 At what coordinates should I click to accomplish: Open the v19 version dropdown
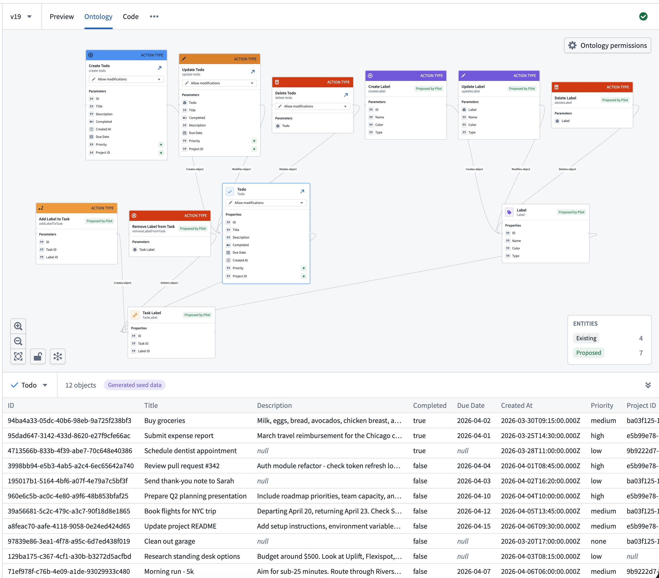pos(20,16)
